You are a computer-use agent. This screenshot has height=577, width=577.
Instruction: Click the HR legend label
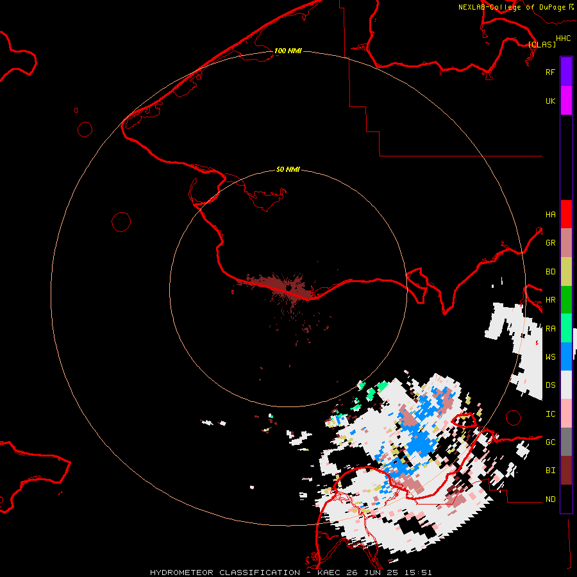point(551,300)
